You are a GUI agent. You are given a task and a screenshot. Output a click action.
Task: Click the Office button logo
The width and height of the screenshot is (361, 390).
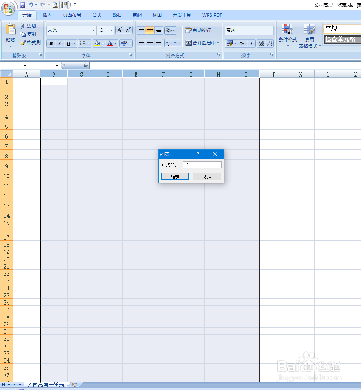click(8, 8)
